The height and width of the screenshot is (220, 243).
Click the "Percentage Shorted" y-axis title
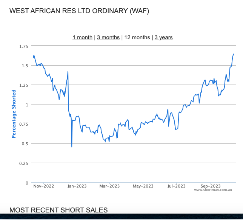click(x=14, y=114)
